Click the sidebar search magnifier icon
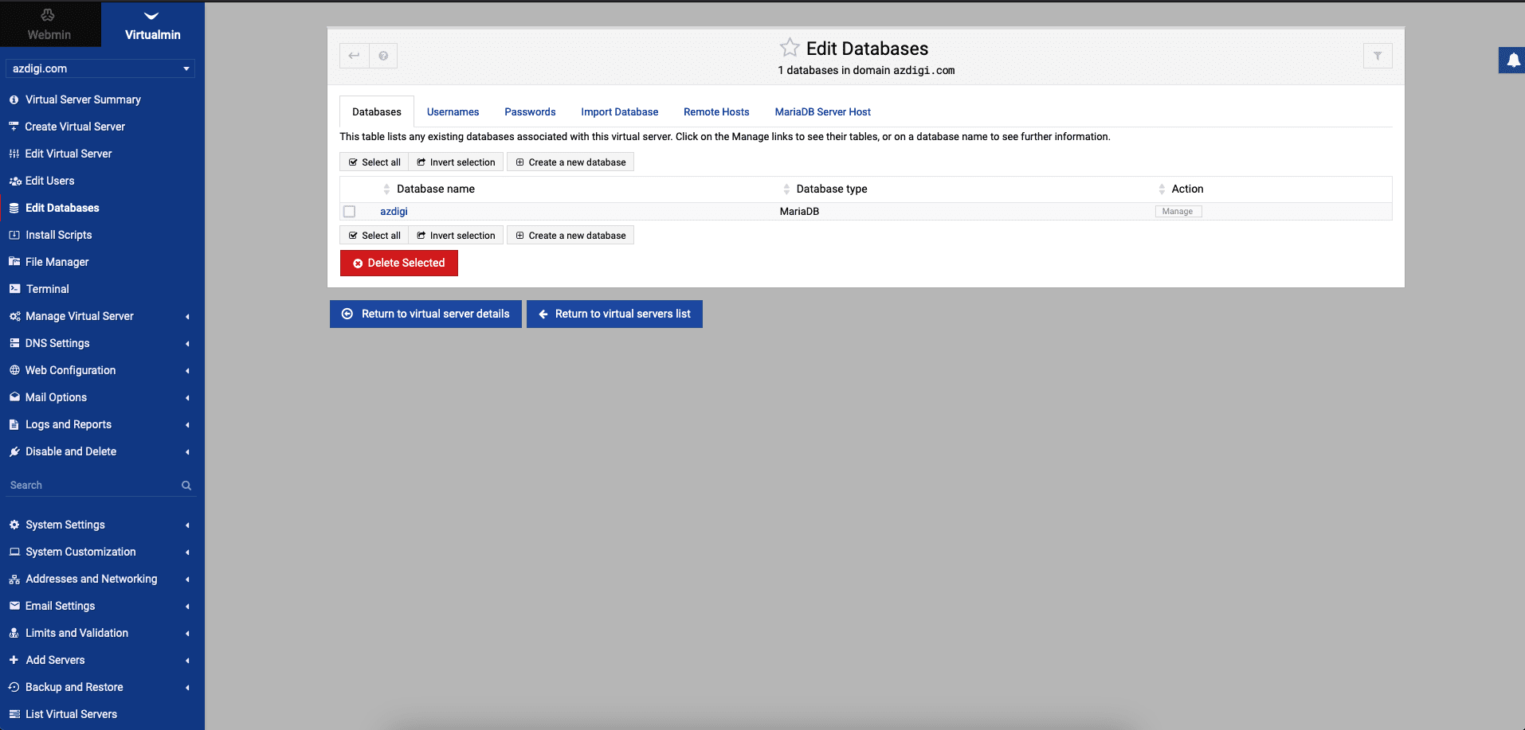Screen dimensions: 1525x730 [186, 486]
